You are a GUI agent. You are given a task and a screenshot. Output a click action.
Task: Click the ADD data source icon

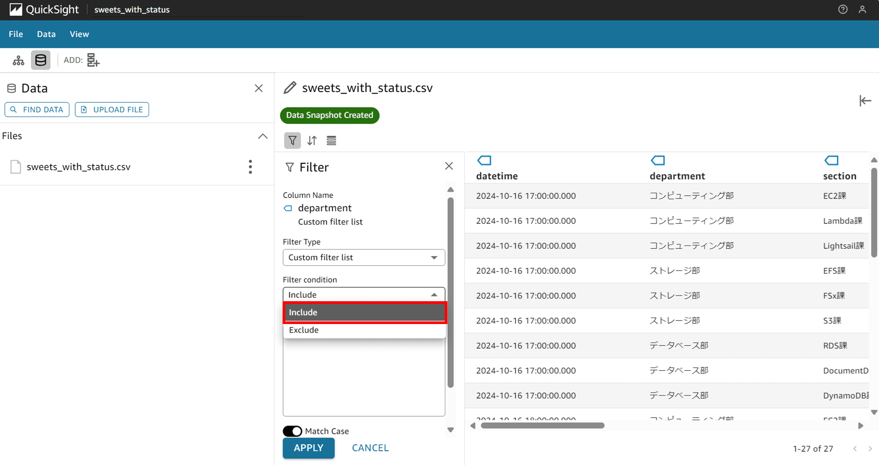tap(93, 60)
